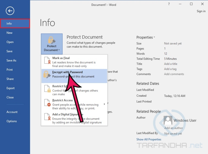Click the Restrict Editing page-lock icon

(x=47, y=89)
